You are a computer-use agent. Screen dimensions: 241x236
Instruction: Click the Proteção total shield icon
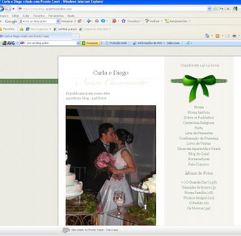pyautogui.click(x=107, y=43)
